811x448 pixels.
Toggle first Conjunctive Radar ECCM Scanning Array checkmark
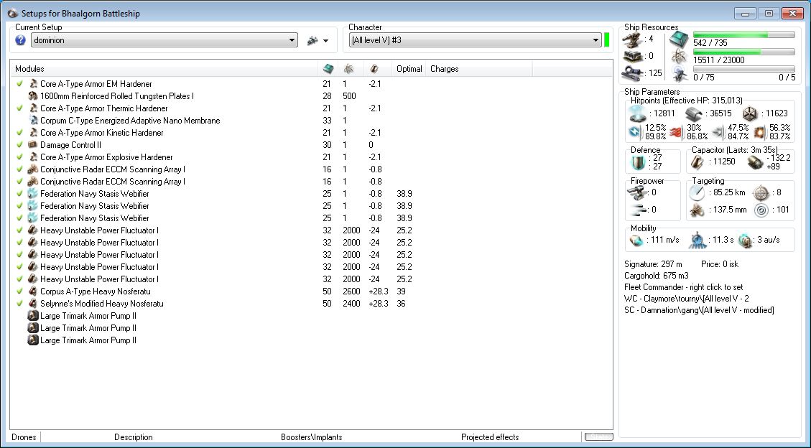tap(19, 169)
